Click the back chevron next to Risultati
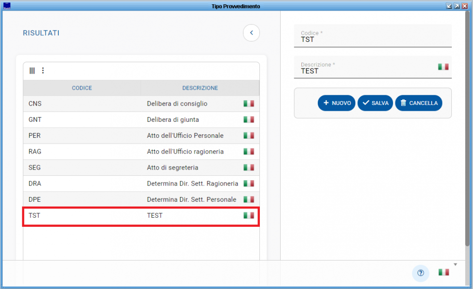The height and width of the screenshot is (289, 473). [x=251, y=33]
